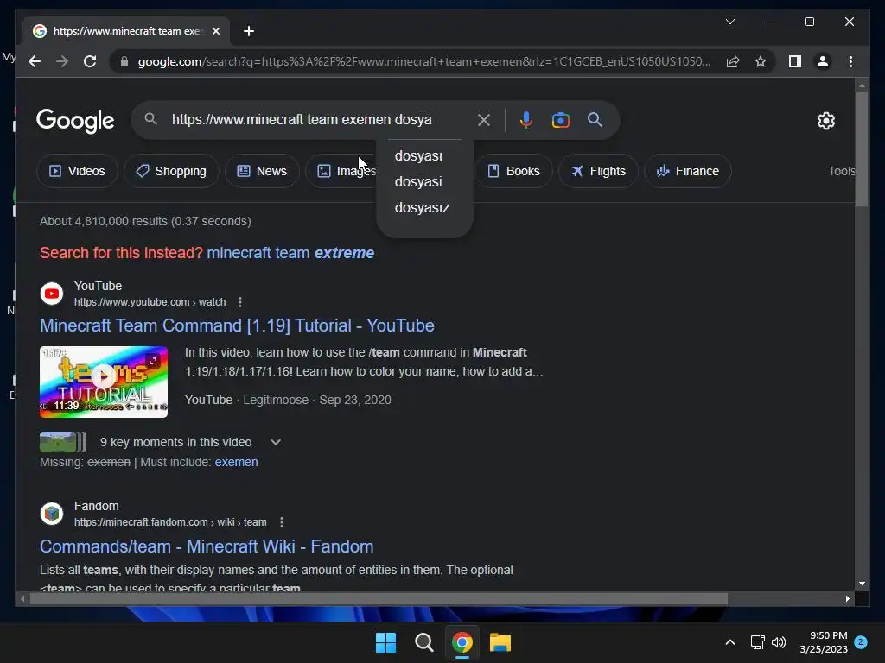Open the Fandom result's three-dot options
This screenshot has width=885, height=663.
(281, 522)
